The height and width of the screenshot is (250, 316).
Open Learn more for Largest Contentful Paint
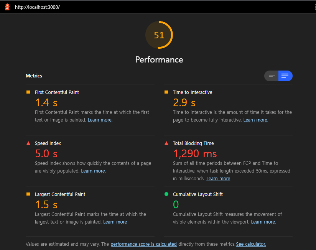coord(115,222)
